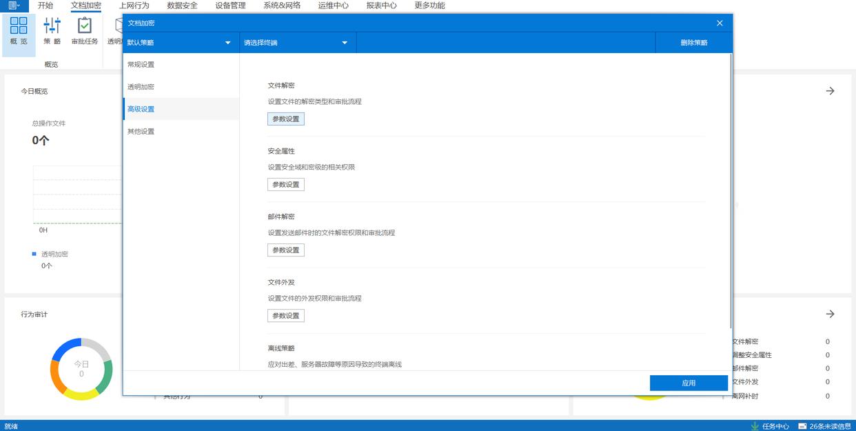Click 参数设置 under 文件解密
Viewport: 856px width, 431px height.
(x=285, y=119)
